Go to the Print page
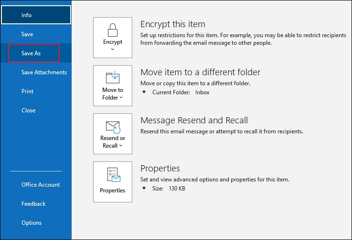This screenshot has height=240, width=352. (x=27, y=91)
